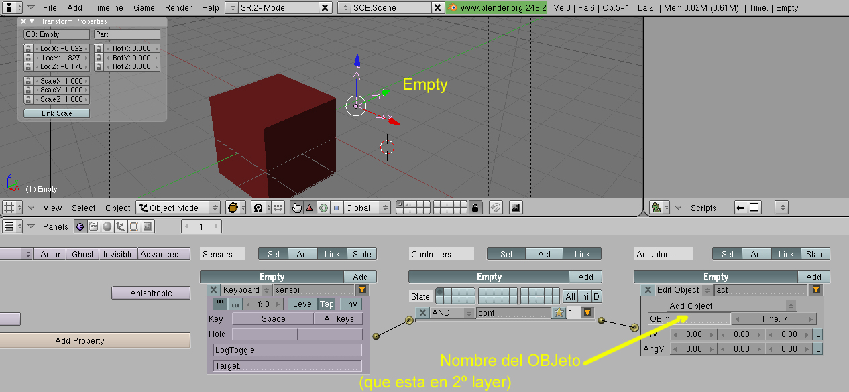
Task: Open the Logic context Pac-Man icon
Action: pyautogui.click(x=80, y=226)
